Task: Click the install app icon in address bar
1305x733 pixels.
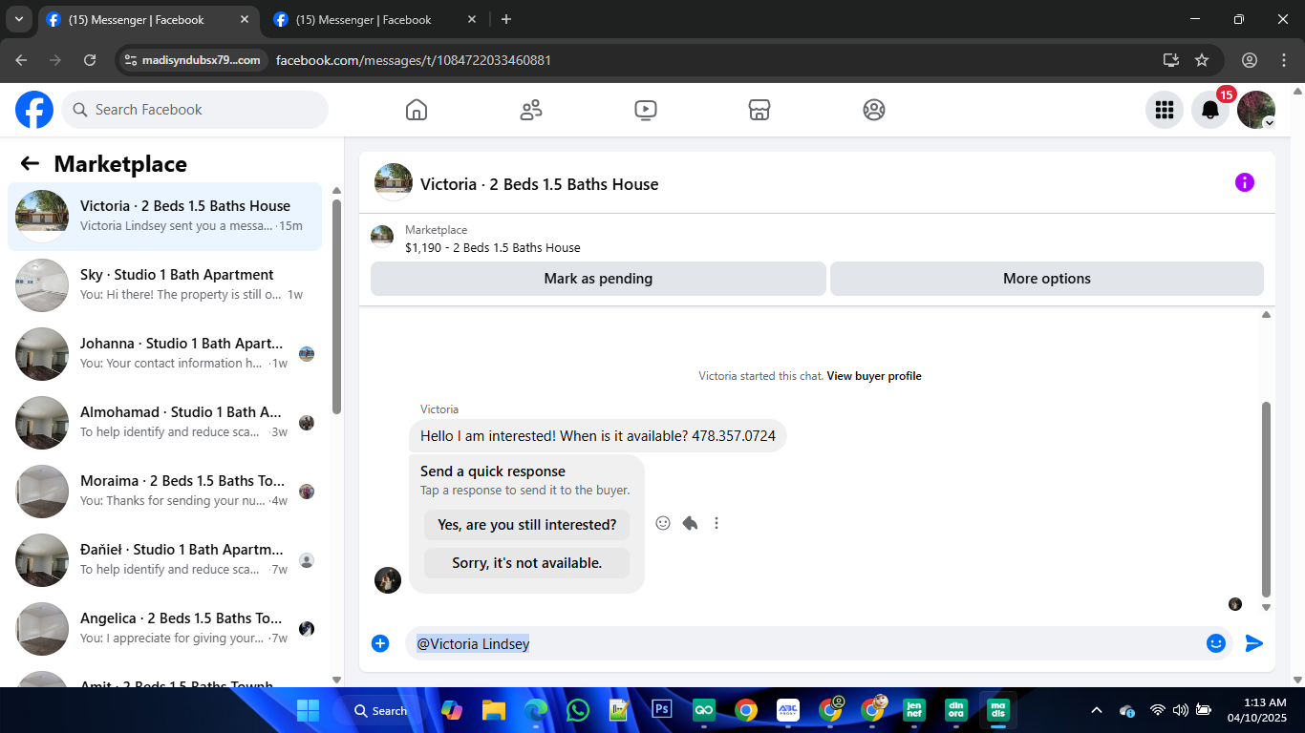Action: click(x=1171, y=60)
